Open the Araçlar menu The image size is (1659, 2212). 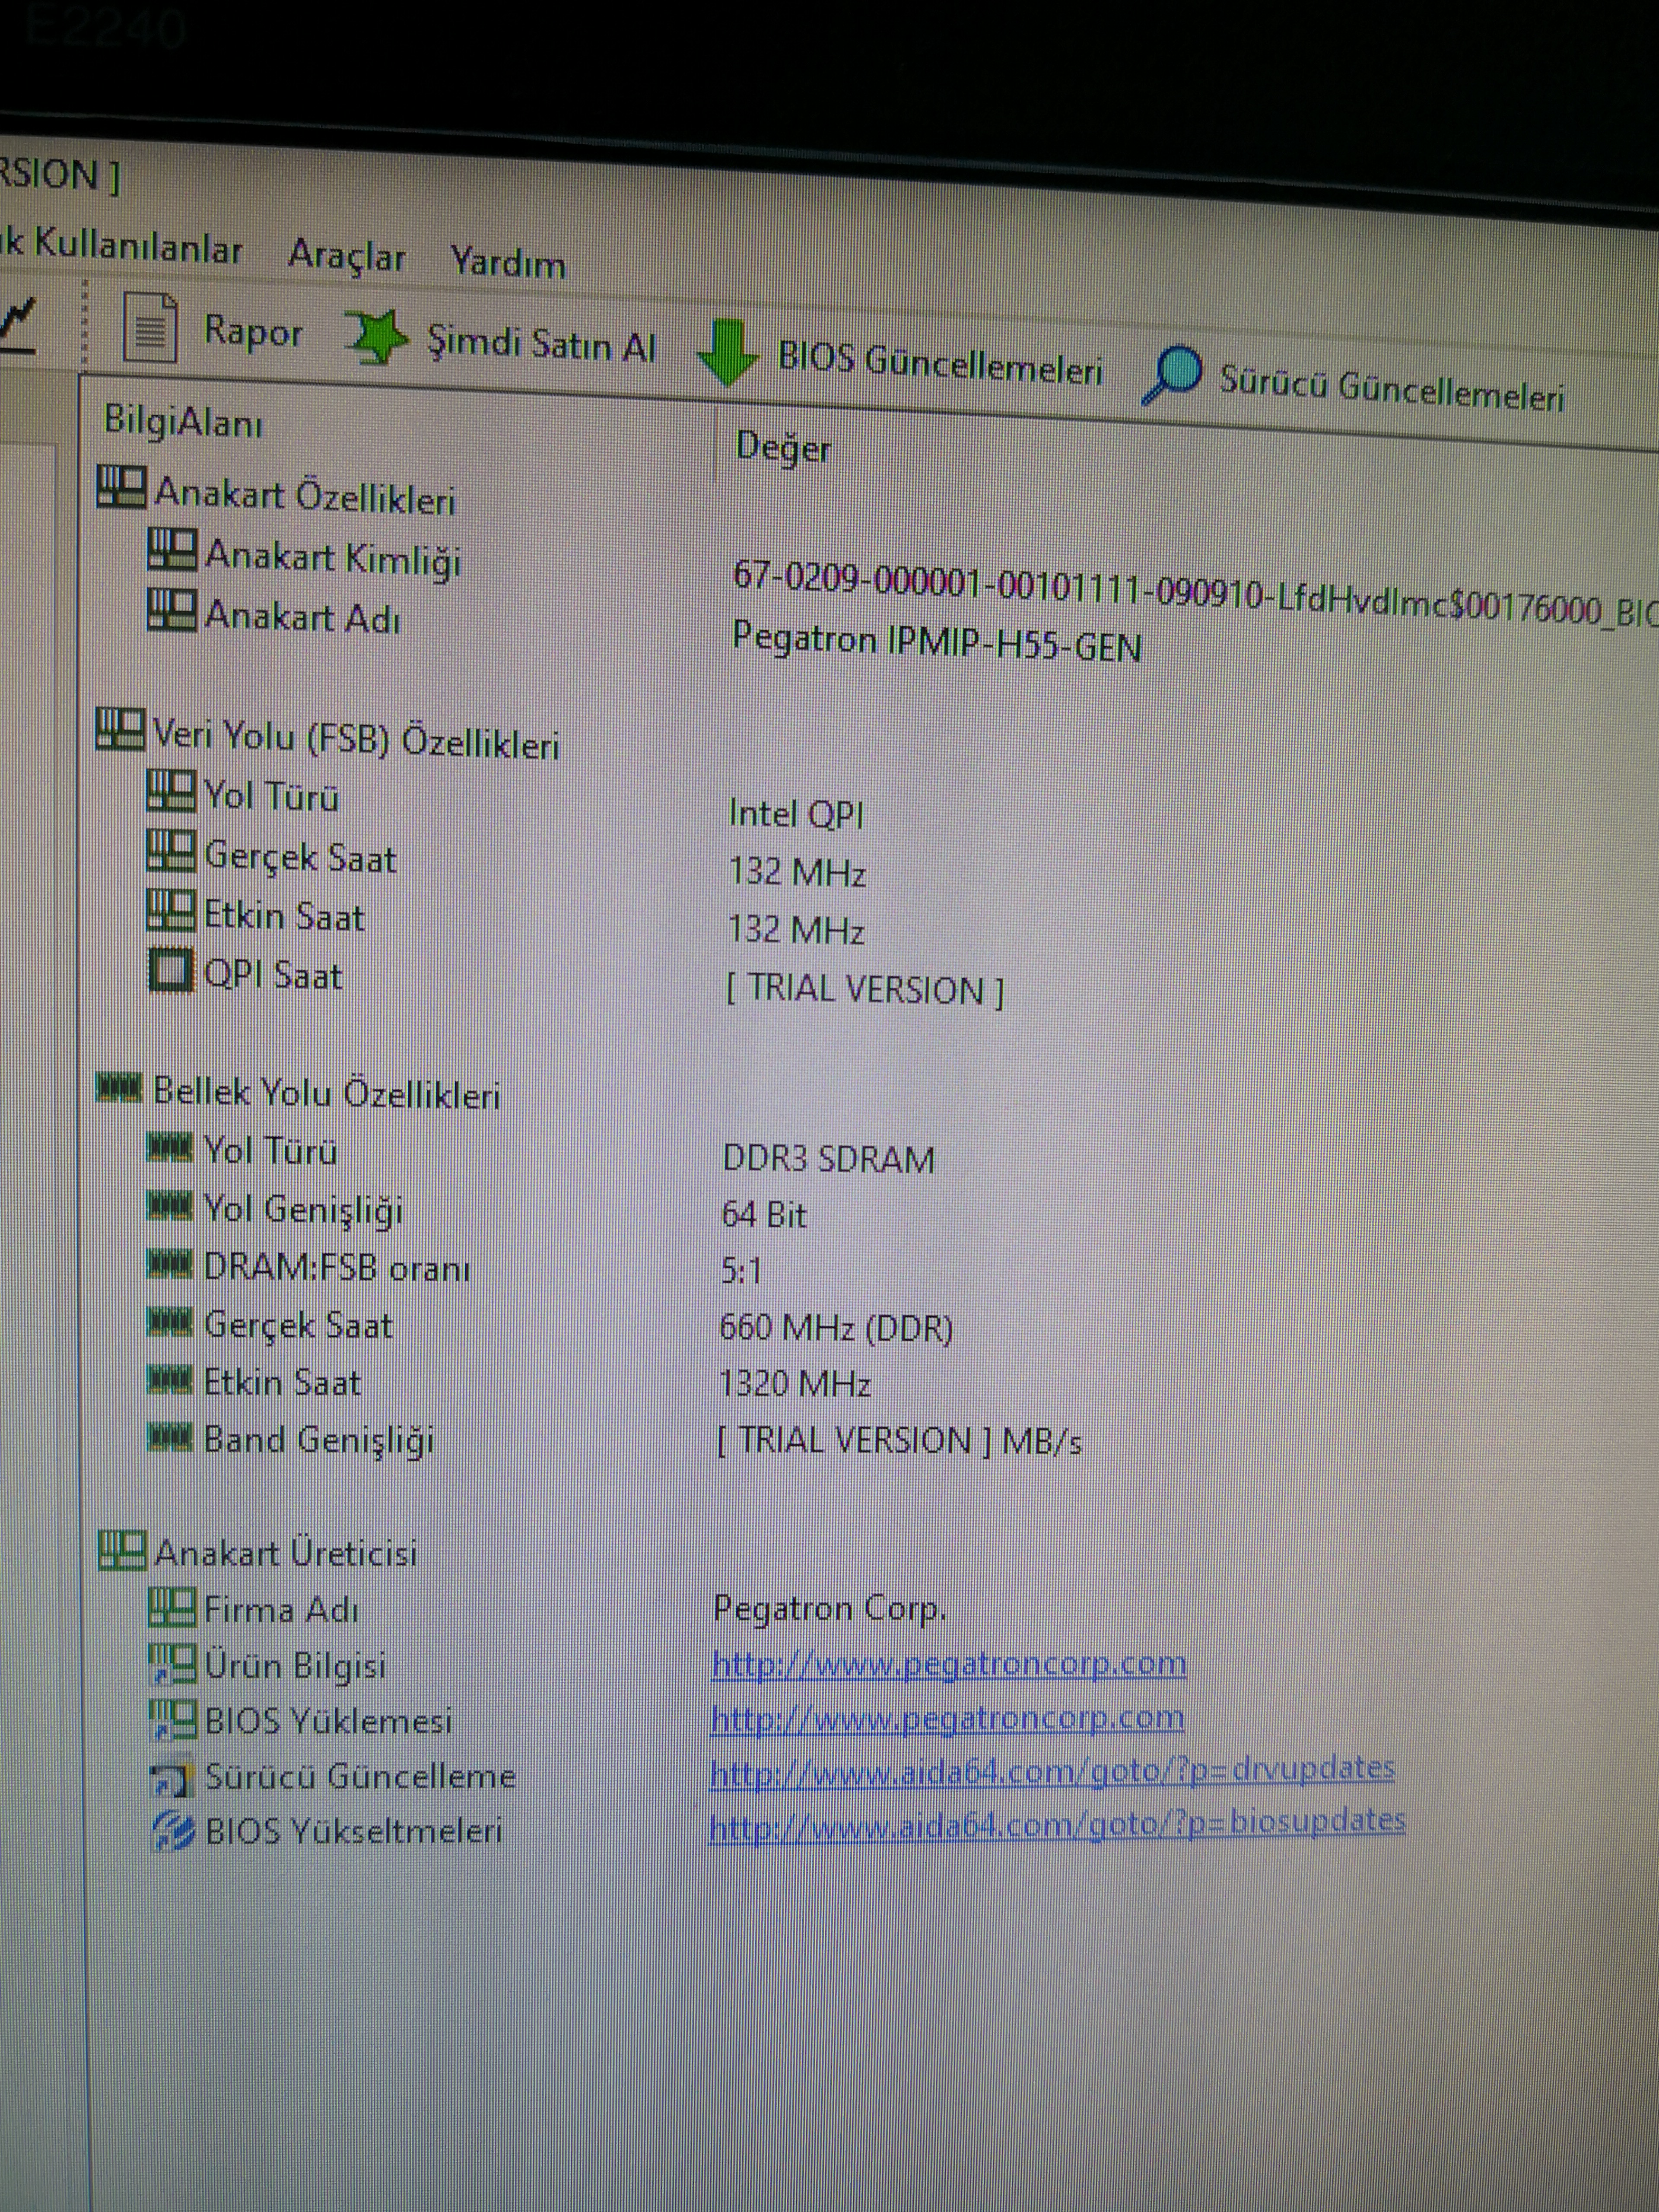click(346, 256)
